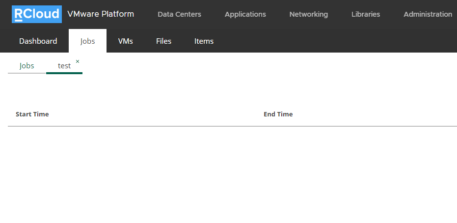The width and height of the screenshot is (457, 223).
Task: Open Libraries in the top navigation
Action: click(366, 14)
